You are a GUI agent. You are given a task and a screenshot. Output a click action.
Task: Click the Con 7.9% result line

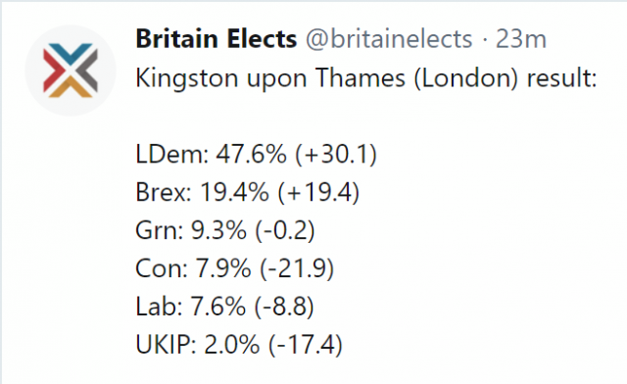(x=235, y=268)
